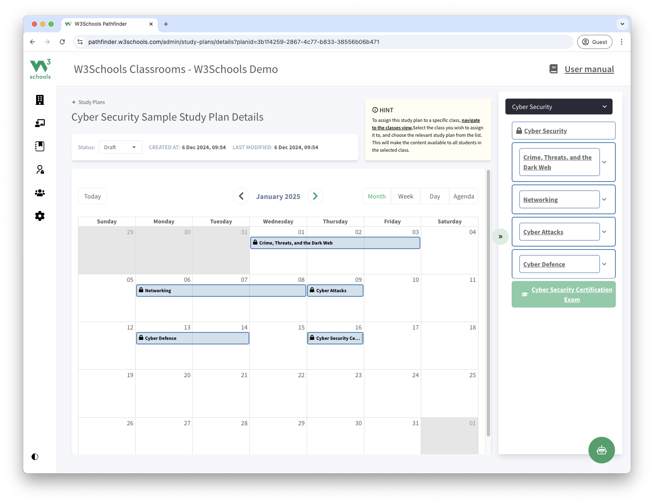Image resolution: width=654 pixels, height=504 pixels.
Task: Open the User manual link
Action: (x=589, y=69)
